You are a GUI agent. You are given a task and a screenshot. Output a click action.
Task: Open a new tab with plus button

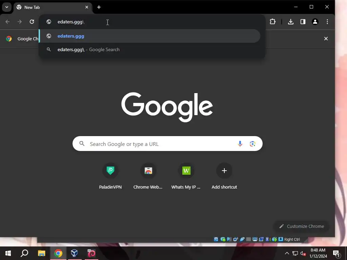click(x=99, y=7)
